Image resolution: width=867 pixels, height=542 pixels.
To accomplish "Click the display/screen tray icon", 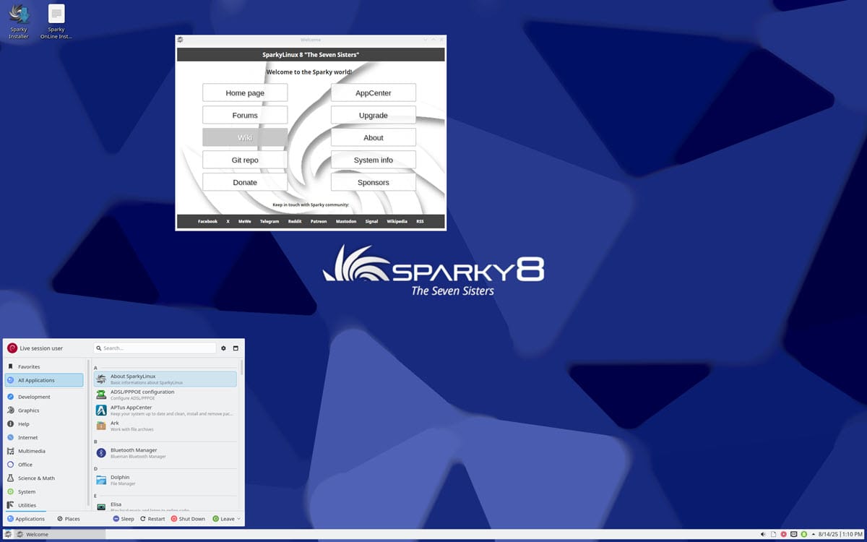I will tap(793, 535).
